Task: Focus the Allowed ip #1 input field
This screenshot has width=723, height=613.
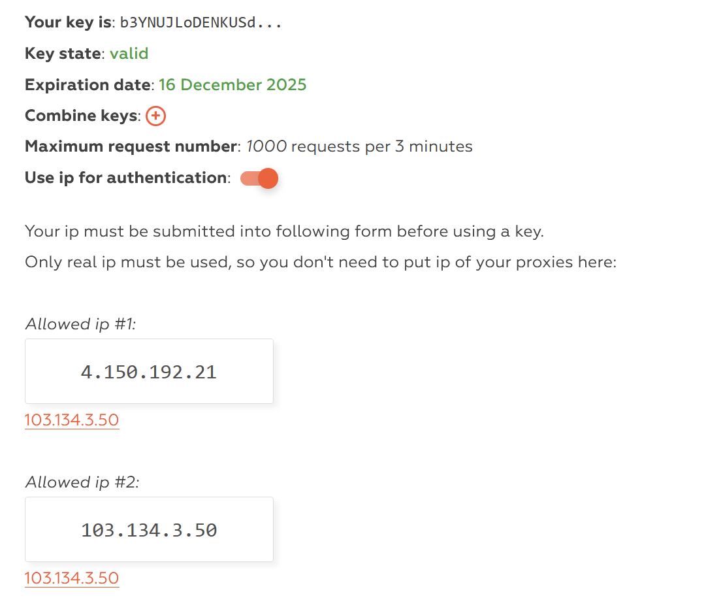Action: coord(149,371)
